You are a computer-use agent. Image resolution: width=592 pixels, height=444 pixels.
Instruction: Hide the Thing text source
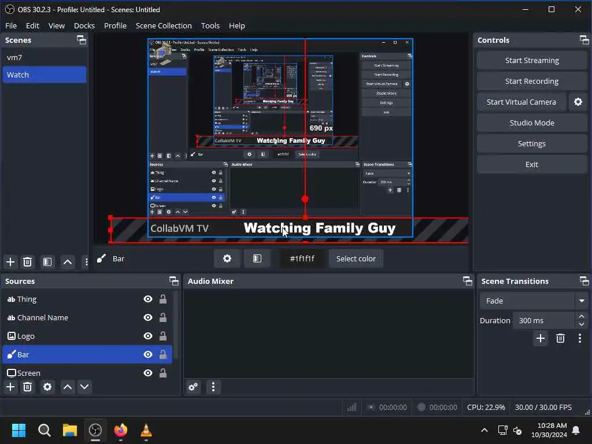tap(148, 299)
